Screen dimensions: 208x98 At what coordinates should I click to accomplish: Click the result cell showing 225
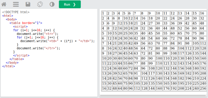click(196, 84)
